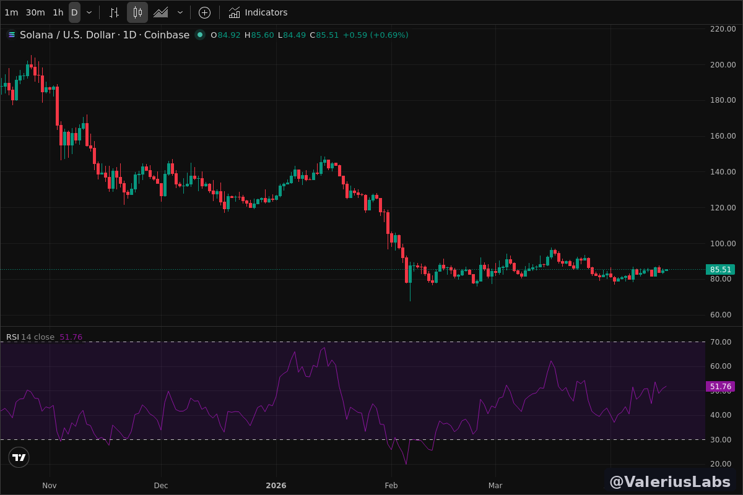Switch to the 1h timeframe
The width and height of the screenshot is (743, 495).
[58, 12]
